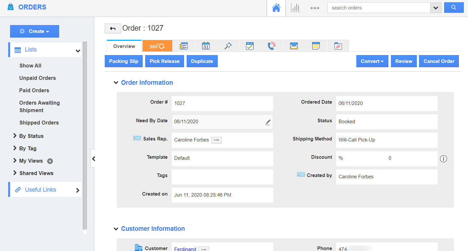Open the Follow Ups pin tab
Image resolution: width=468 pixels, height=251 pixels.
coord(228,46)
